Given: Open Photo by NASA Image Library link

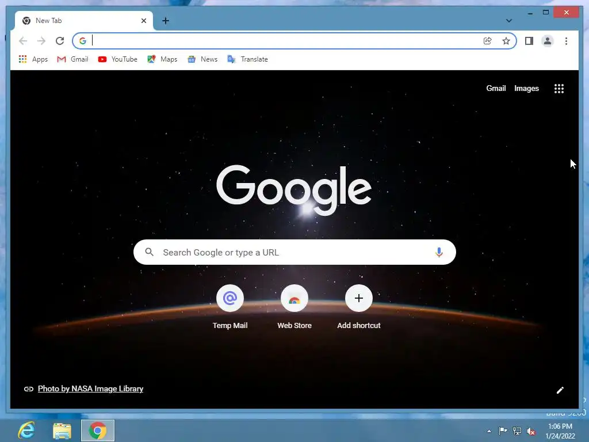Looking at the screenshot, I should [90, 388].
